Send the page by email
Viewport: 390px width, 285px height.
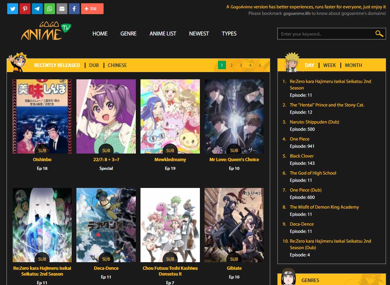(62, 8)
